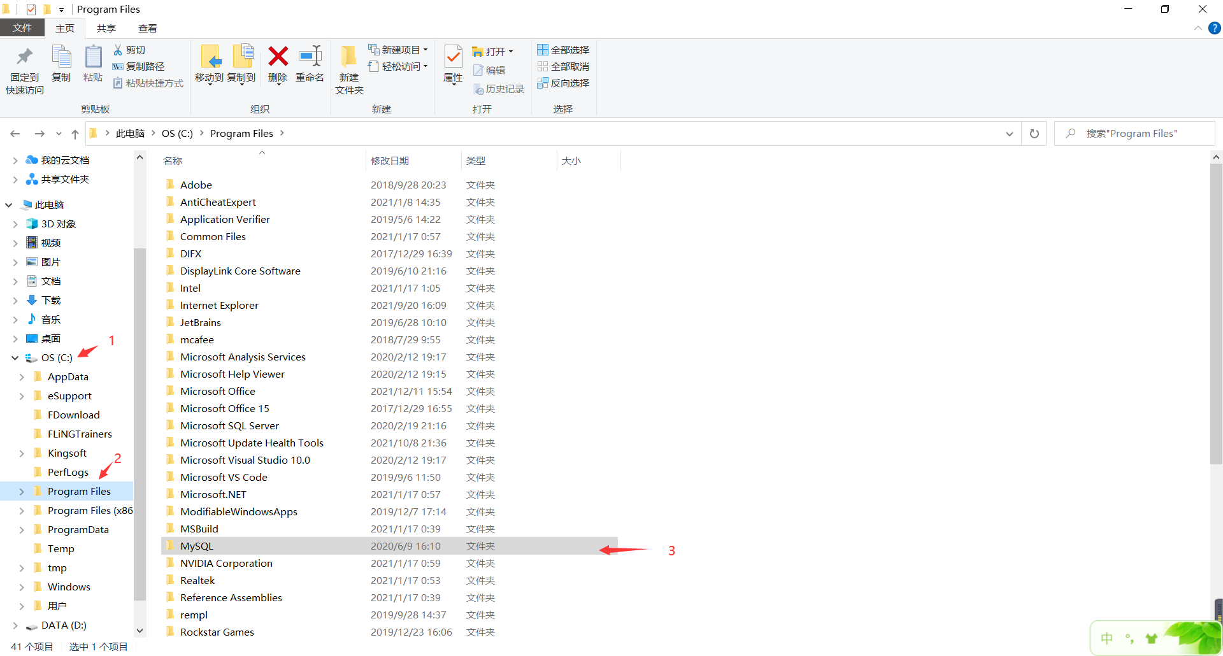Click the Pin to Quick access icon
The image size is (1223, 656).
pos(25,57)
